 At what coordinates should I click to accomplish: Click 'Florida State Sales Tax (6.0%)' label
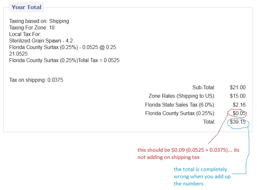(x=180, y=105)
